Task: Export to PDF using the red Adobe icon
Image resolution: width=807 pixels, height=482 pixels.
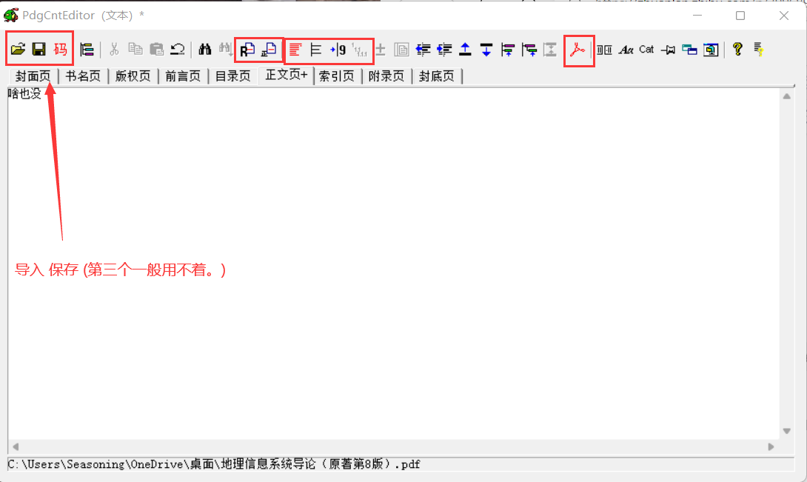Action: [x=579, y=49]
